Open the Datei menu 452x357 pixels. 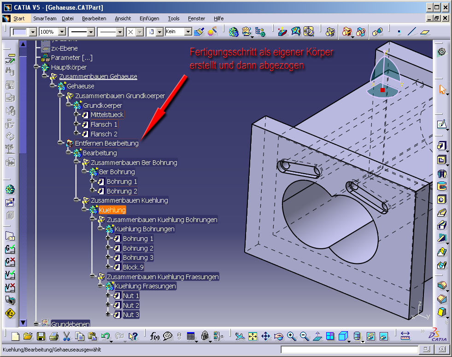68,18
